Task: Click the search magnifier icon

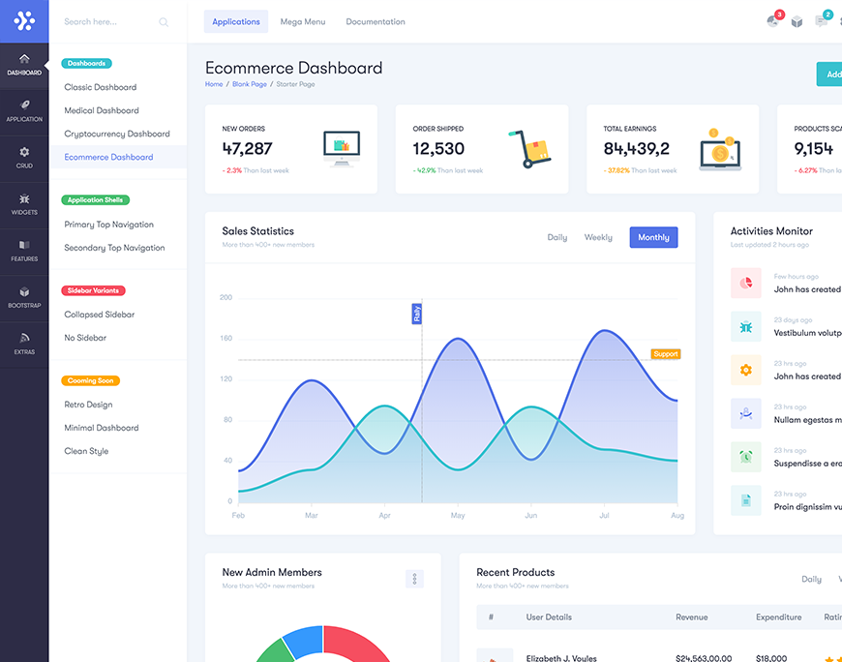Action: [164, 22]
